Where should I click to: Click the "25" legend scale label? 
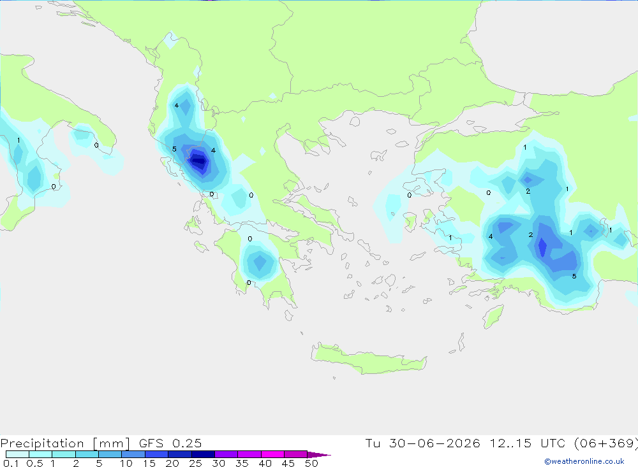195,463
